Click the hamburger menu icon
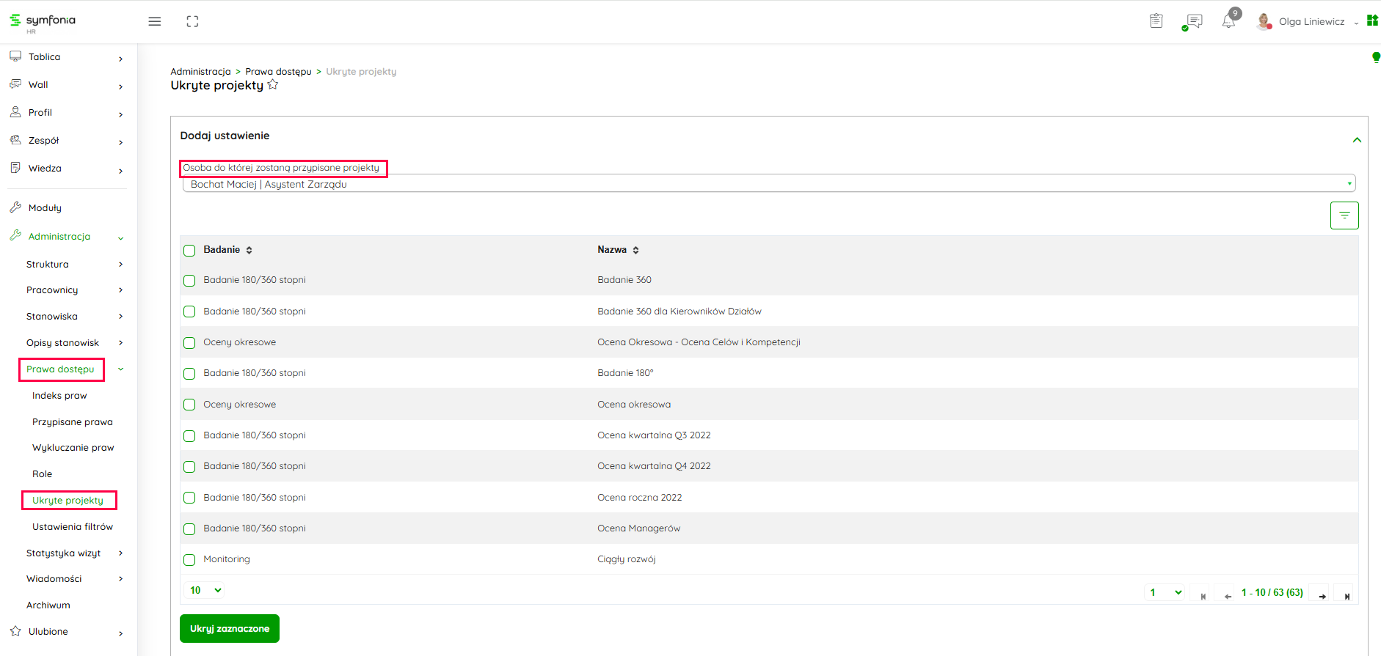The height and width of the screenshot is (656, 1381). tap(155, 22)
